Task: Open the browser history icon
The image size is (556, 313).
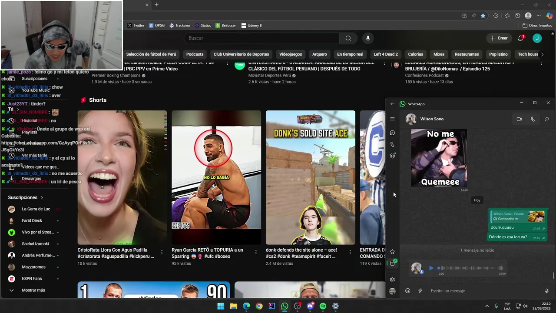Action: (x=518, y=16)
